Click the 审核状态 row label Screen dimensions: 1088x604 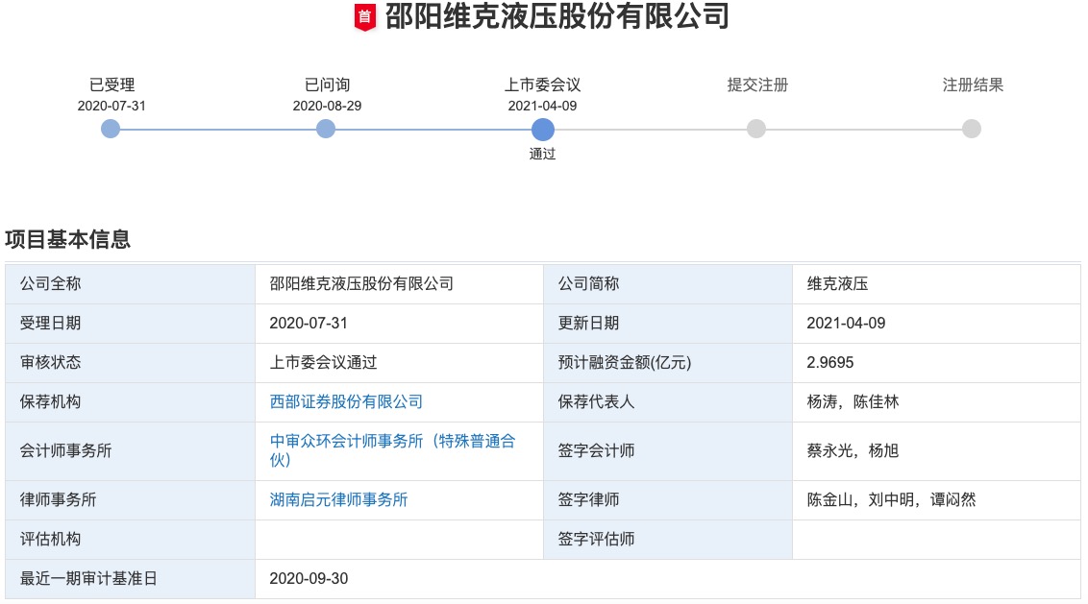tap(51, 363)
